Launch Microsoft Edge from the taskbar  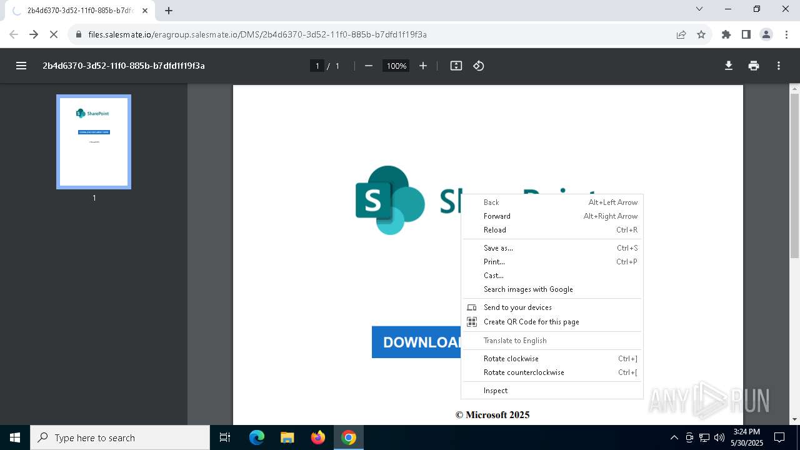tap(257, 437)
